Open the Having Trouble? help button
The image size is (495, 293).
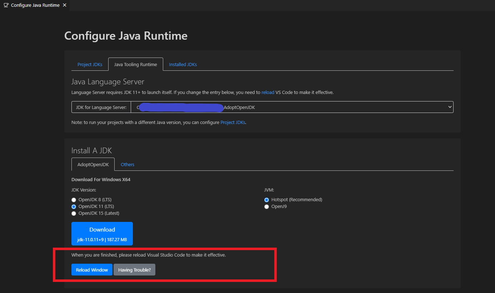(134, 270)
